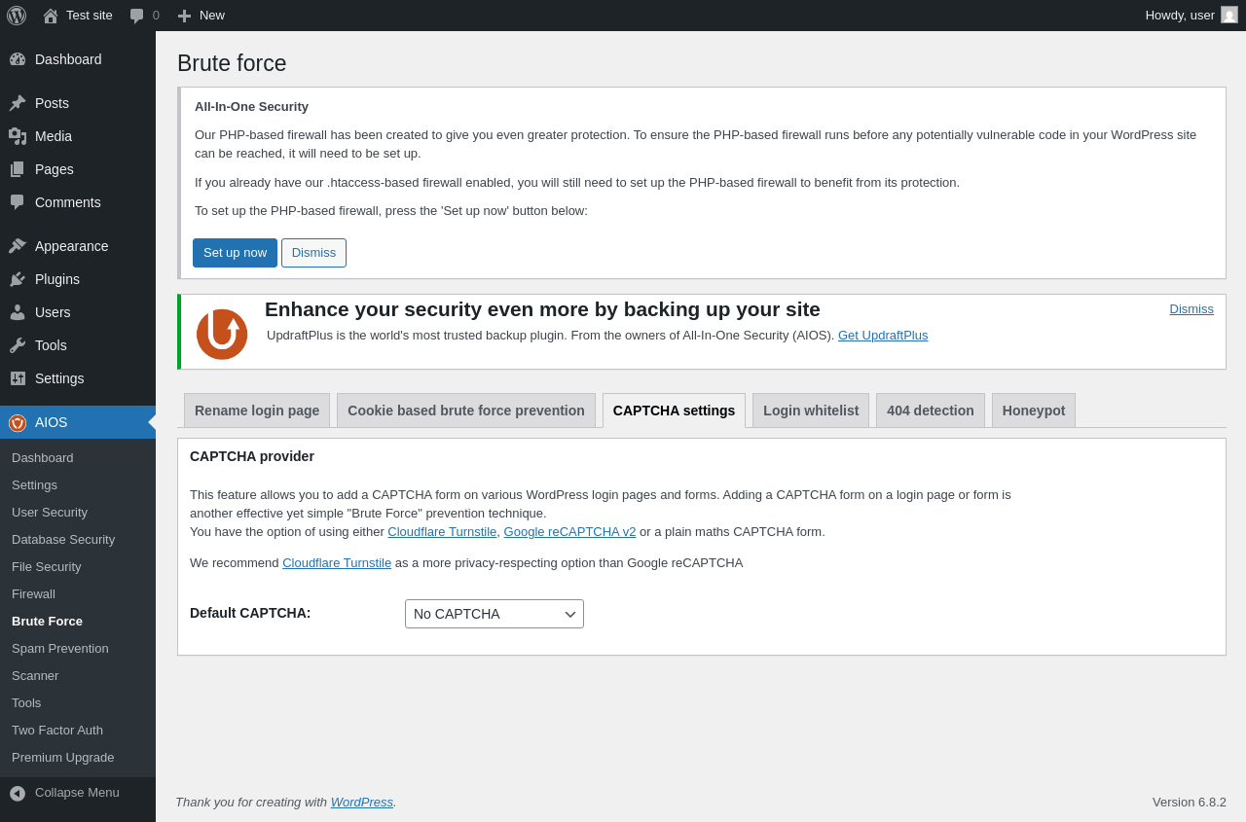1246x822 pixels.
Task: Click the plus icon beside New
Action: (x=184, y=16)
